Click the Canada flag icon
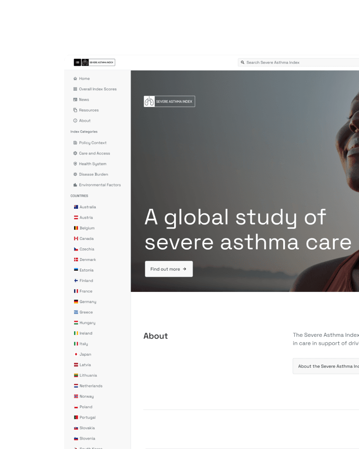Screen dimensions: 359x449 76,238
